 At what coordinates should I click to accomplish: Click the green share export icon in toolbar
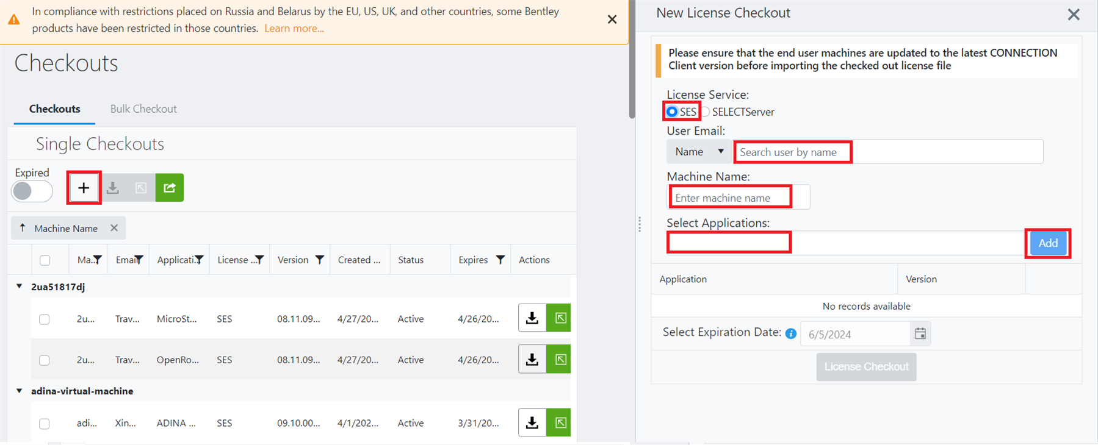(170, 188)
